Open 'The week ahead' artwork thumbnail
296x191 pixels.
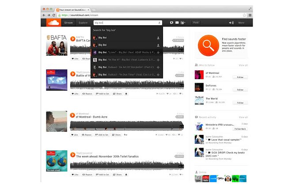coord(57,161)
